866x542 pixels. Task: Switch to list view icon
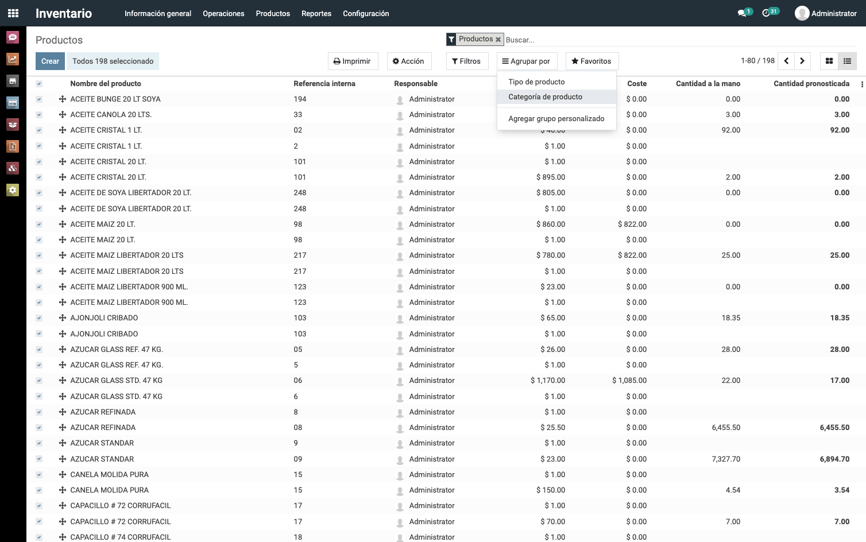tap(847, 61)
